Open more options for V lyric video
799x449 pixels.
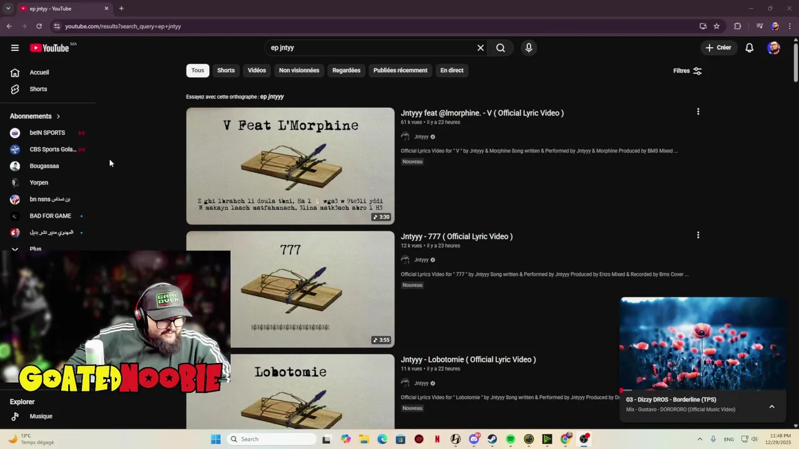coord(698,112)
